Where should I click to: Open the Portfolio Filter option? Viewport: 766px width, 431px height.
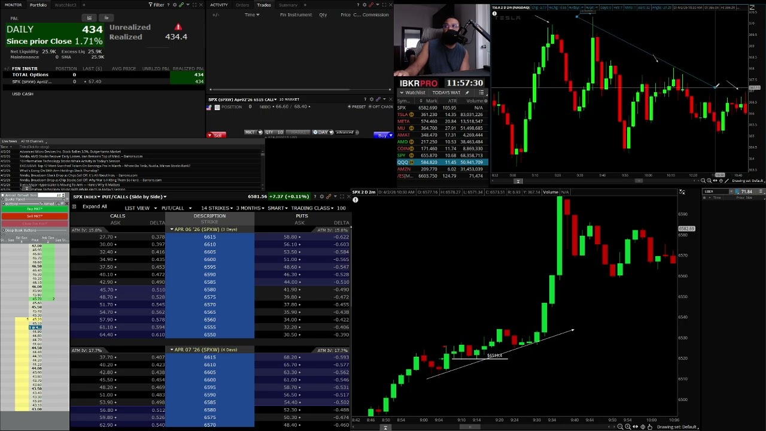pos(156,5)
